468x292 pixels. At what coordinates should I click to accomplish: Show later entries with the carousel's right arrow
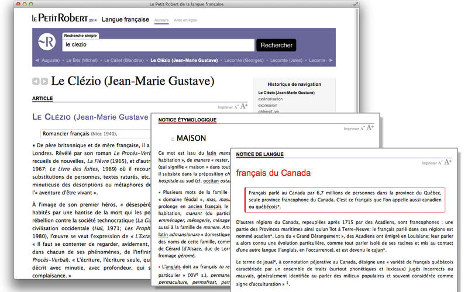331,60
